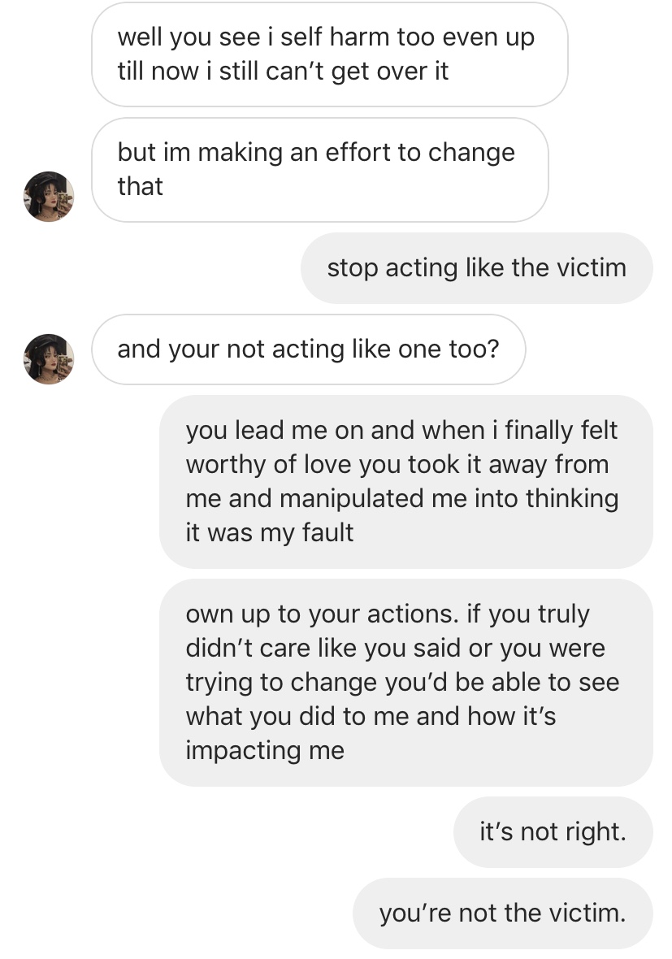The height and width of the screenshot is (959, 672).
Task: Click the "it's not right." message bubble
Action: point(553,831)
